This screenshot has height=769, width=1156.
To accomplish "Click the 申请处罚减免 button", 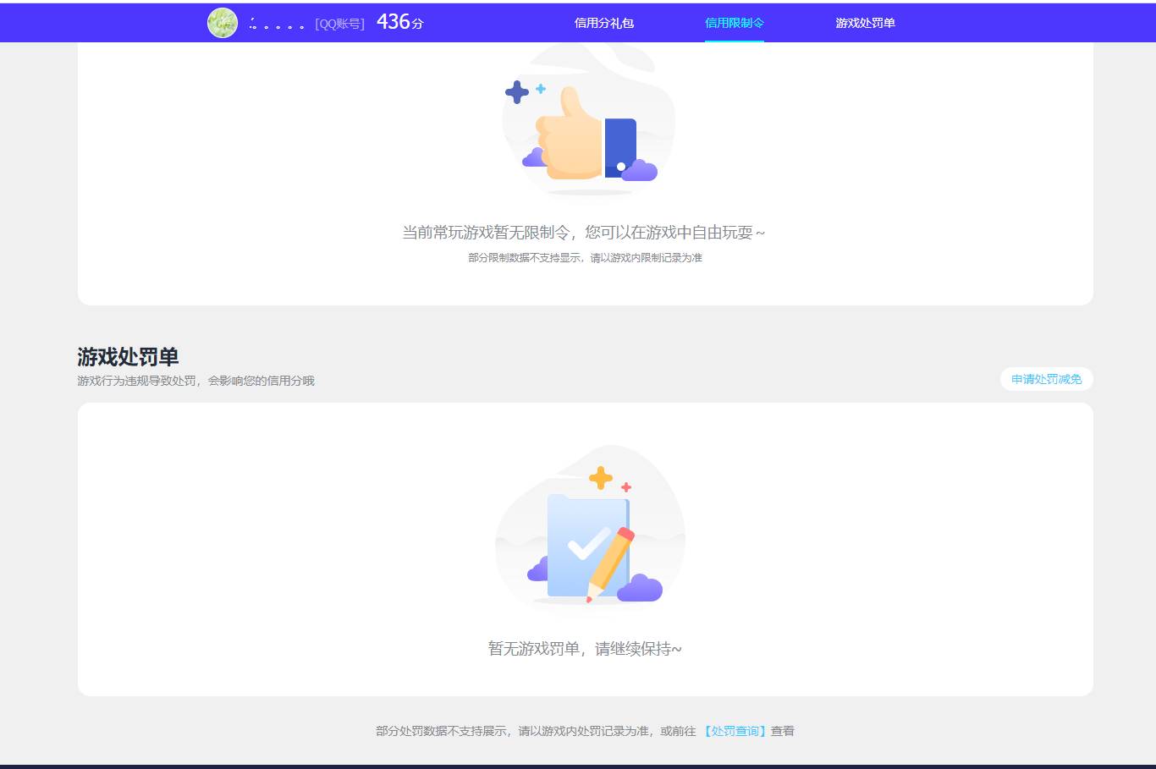I will [1046, 379].
